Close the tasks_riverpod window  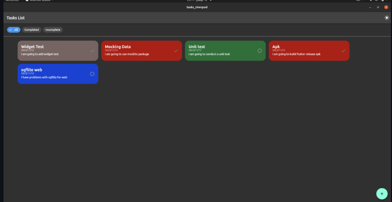click(386, 7)
